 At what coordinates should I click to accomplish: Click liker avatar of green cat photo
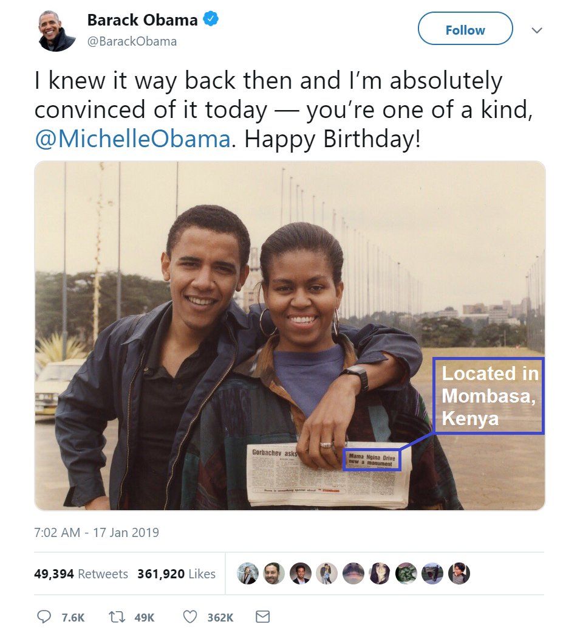click(x=406, y=573)
